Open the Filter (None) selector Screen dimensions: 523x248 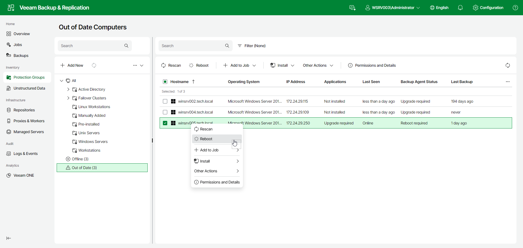tap(252, 46)
